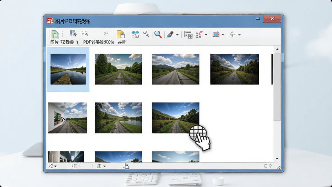The width and height of the screenshot is (332, 187).
Task: Click the blue connected-nodes toolbar icon
Action: [135, 34]
